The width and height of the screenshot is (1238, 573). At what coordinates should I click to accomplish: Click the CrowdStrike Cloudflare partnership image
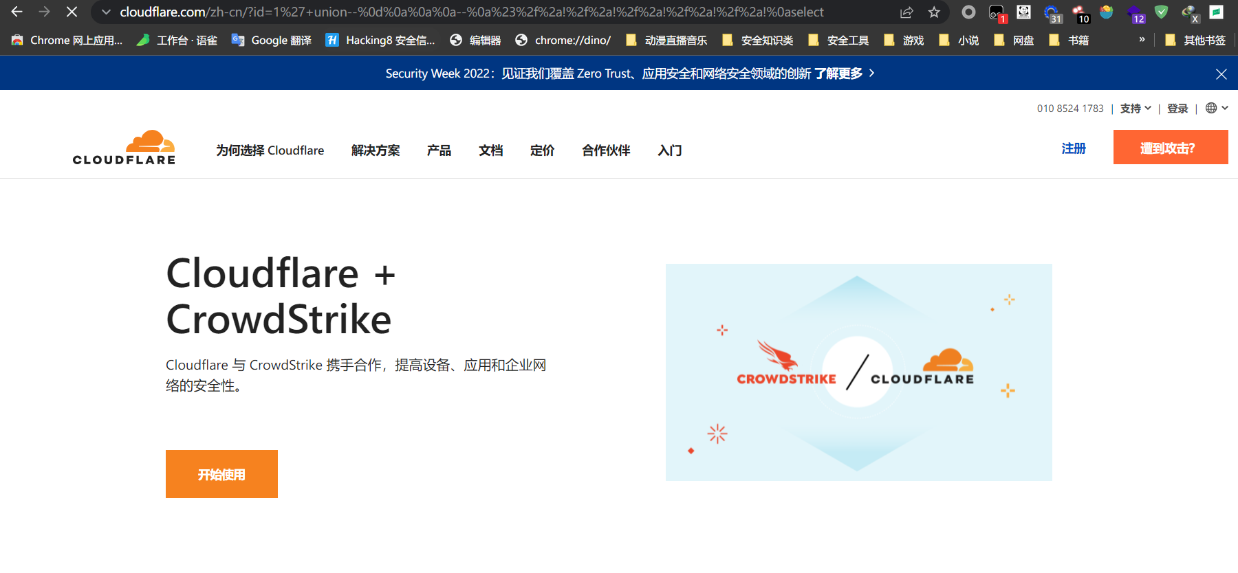click(x=859, y=372)
